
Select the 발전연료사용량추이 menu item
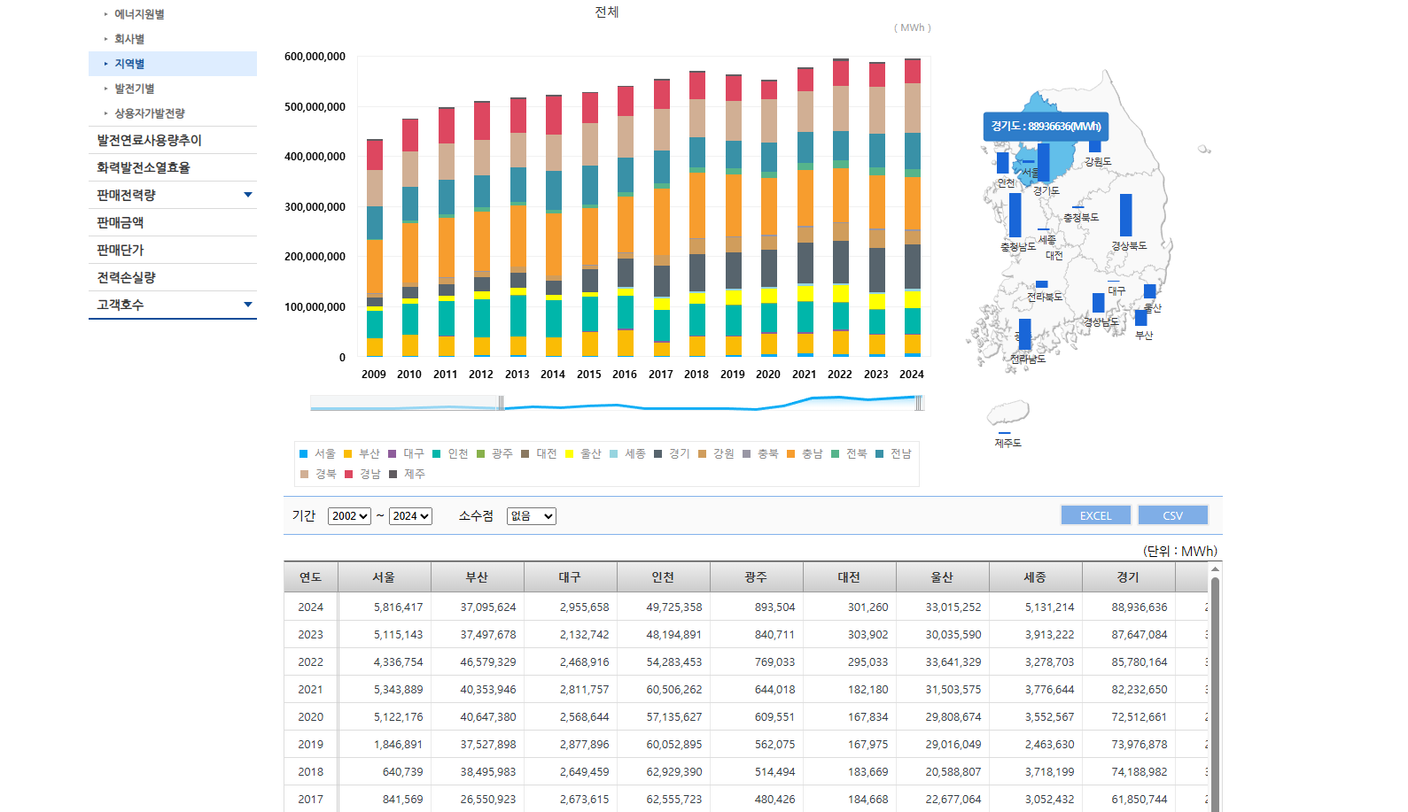(149, 140)
